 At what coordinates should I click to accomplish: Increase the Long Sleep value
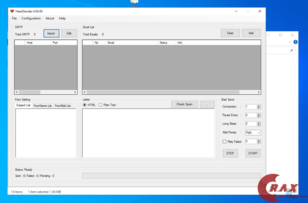click(x=259, y=123)
